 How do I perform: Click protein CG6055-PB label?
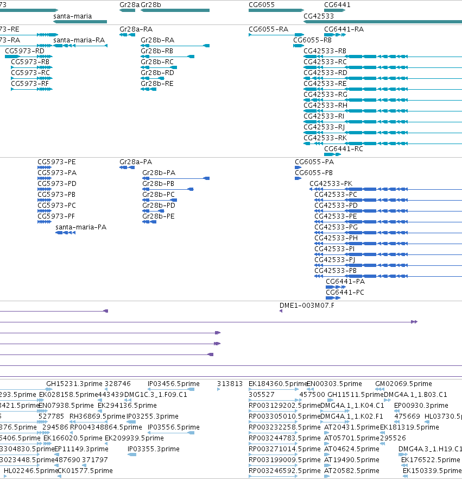click(x=314, y=173)
